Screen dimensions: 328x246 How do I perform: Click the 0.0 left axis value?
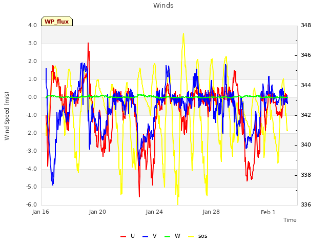[x=32, y=97]
